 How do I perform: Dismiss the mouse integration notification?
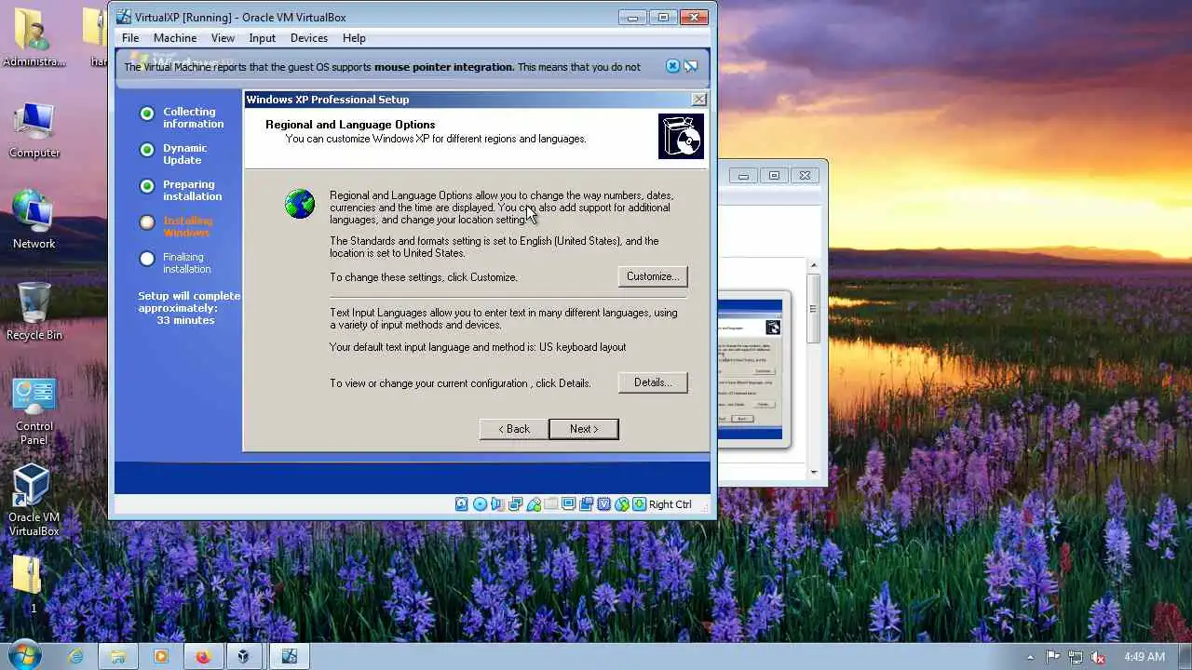pos(672,66)
